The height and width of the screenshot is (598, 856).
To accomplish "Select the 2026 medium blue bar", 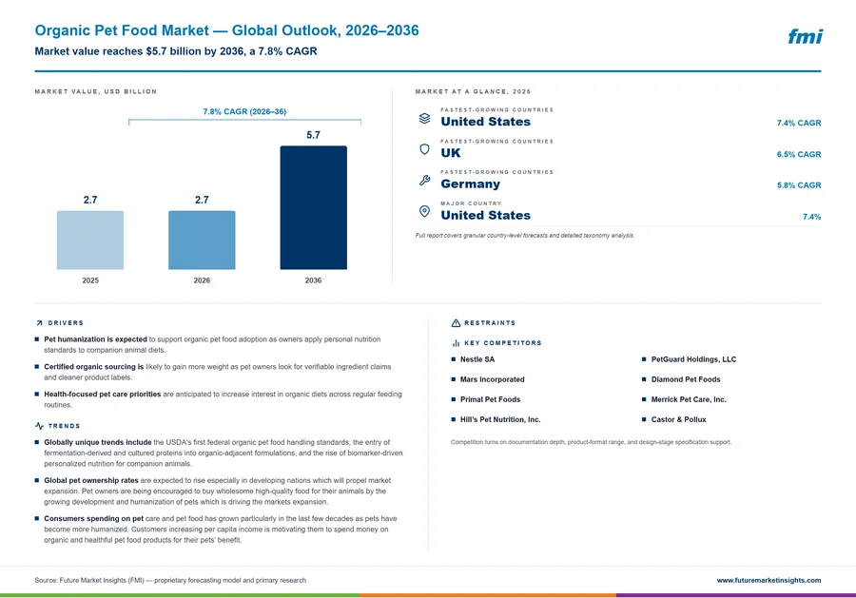I will (x=202, y=241).
